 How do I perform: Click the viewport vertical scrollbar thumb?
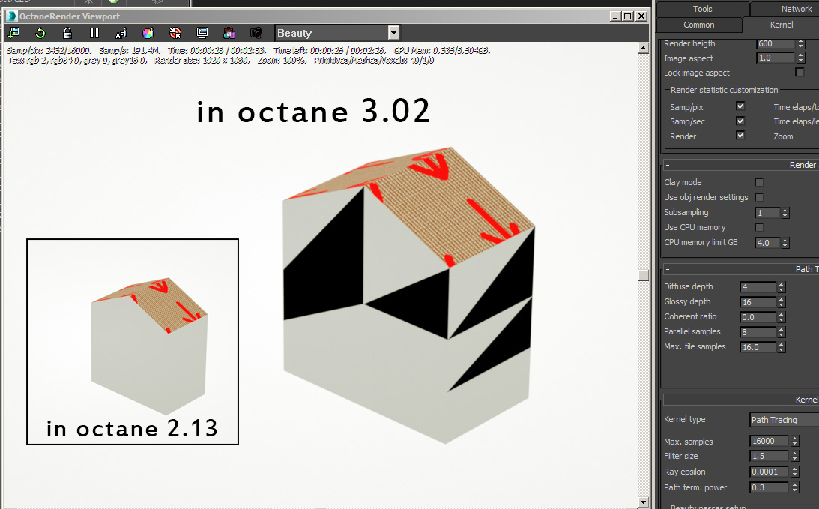644,275
